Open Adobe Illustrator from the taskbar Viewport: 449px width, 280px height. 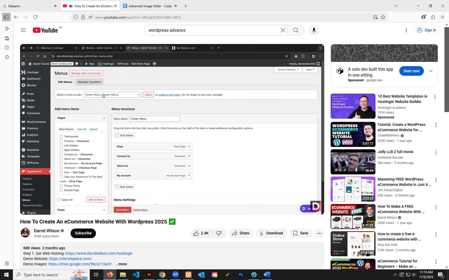[149, 275]
